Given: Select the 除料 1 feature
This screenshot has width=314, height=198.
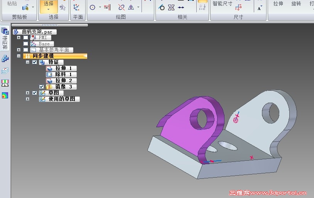Looking at the screenshot, I should 61,75.
